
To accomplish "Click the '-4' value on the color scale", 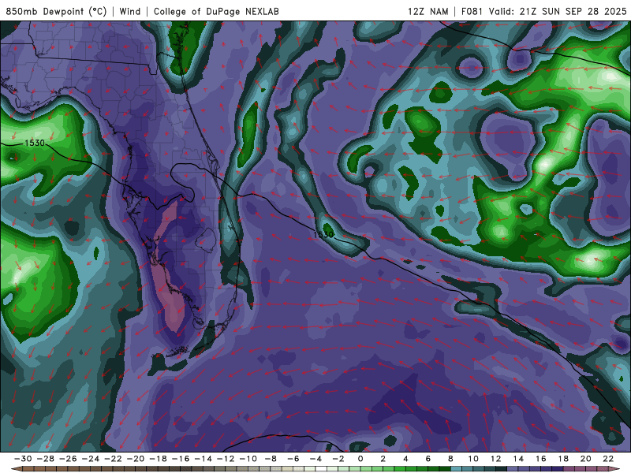I will (x=315, y=459).
